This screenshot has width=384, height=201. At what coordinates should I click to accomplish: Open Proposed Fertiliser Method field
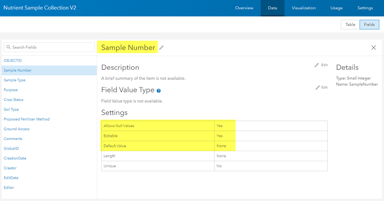click(x=27, y=119)
